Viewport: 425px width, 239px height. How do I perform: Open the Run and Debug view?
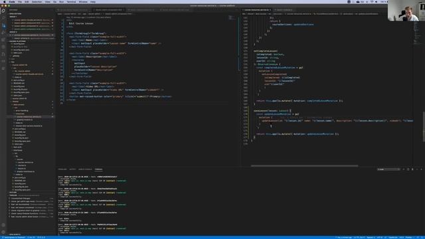[3, 33]
